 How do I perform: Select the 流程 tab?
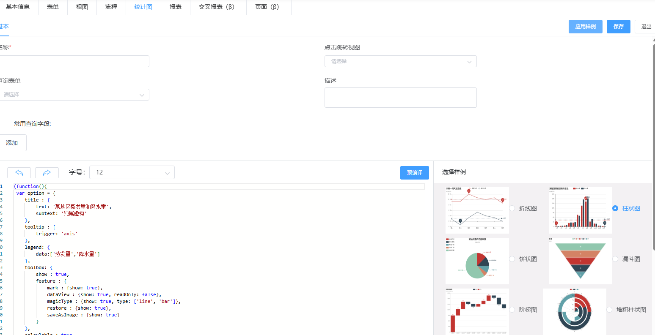[111, 7]
